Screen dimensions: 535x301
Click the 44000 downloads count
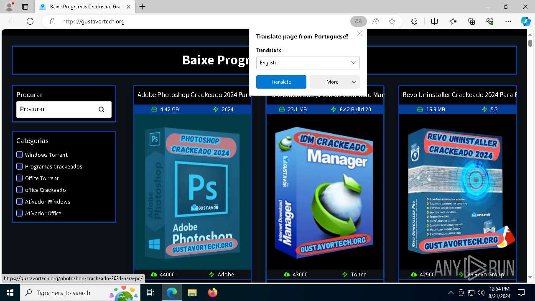click(167, 275)
